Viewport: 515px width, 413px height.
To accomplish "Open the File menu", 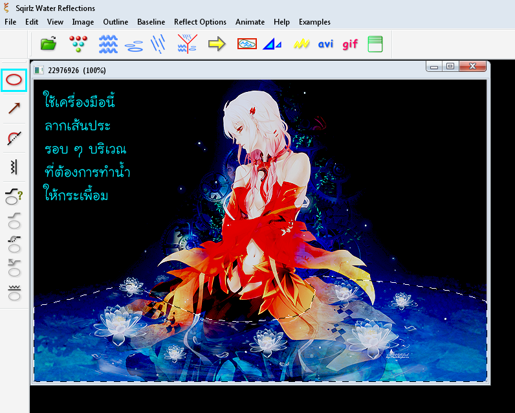I will tap(10, 22).
